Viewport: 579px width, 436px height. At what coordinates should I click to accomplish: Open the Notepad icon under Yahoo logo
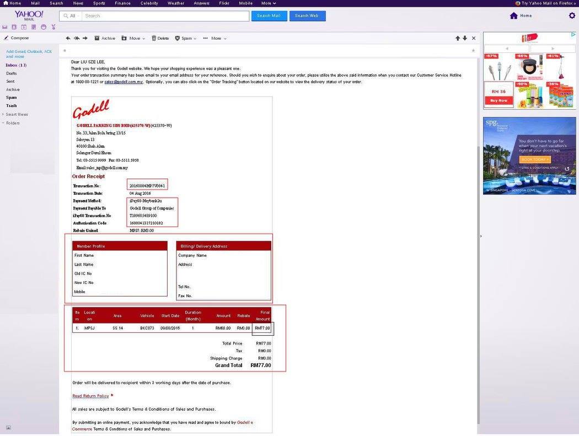tap(34, 28)
